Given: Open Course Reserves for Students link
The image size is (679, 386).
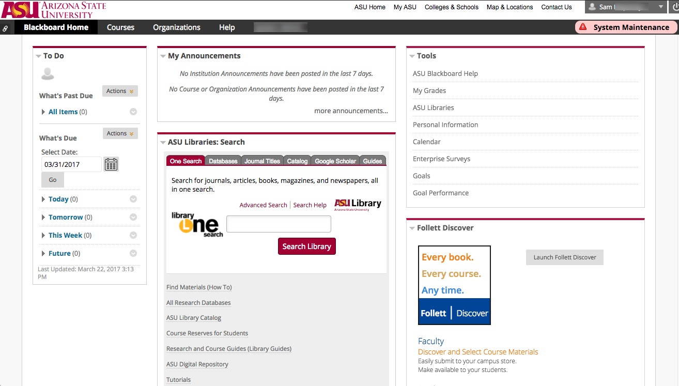Looking at the screenshot, I should tap(207, 333).
